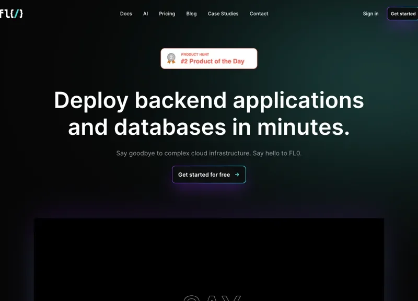Image resolution: width=418 pixels, height=301 pixels.
Task: Click the silver medal icon on the badge
Action: click(x=171, y=58)
